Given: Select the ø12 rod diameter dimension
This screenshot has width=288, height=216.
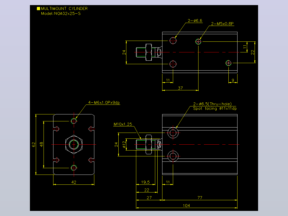Looking at the screenshot, I should tap(124, 145).
